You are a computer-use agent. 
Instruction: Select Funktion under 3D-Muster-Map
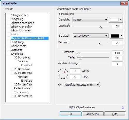point(23,77)
